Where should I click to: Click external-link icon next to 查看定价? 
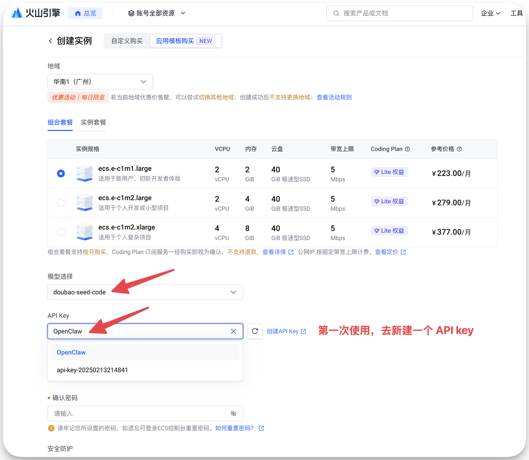coord(403,252)
